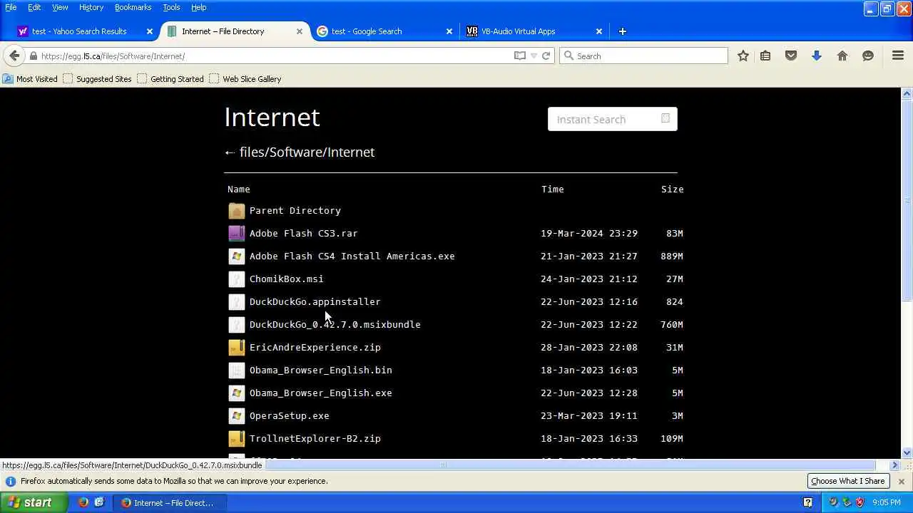Open the File menu
This screenshot has height=513, width=913.
(11, 7)
